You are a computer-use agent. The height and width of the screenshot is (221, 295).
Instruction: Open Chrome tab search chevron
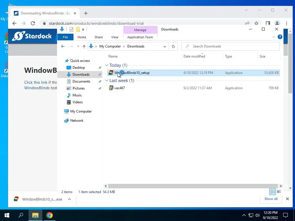coord(246,10)
